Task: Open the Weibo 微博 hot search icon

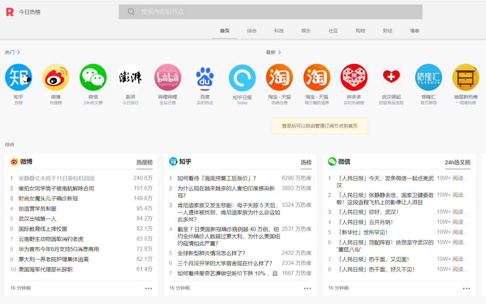Action: click(55, 77)
